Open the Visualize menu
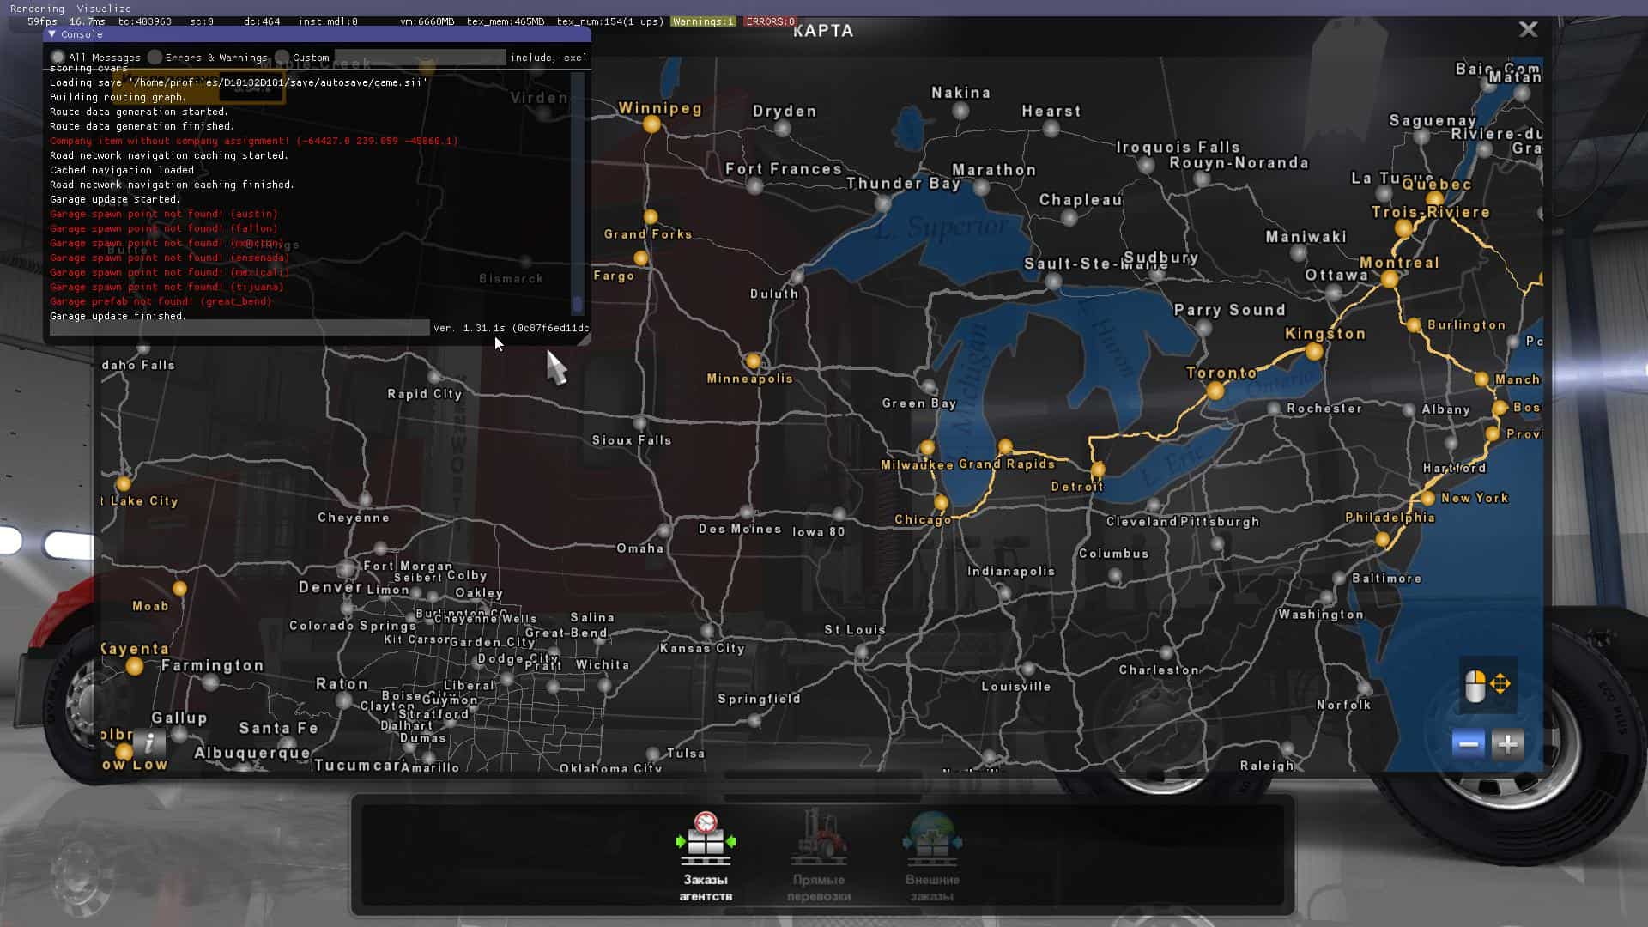 tap(103, 9)
